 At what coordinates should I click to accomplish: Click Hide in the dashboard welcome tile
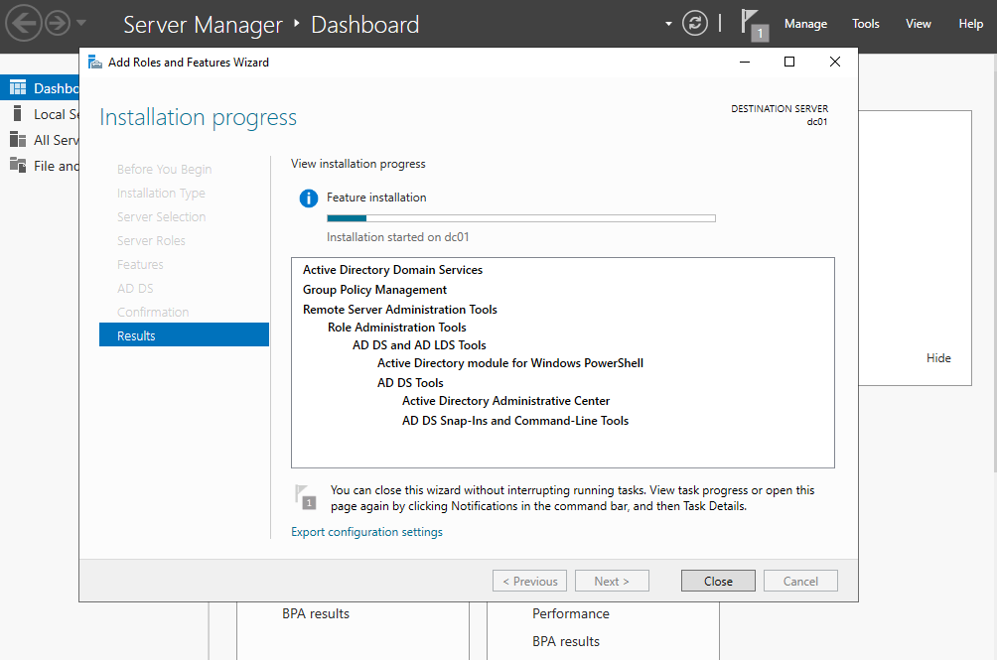click(x=938, y=357)
